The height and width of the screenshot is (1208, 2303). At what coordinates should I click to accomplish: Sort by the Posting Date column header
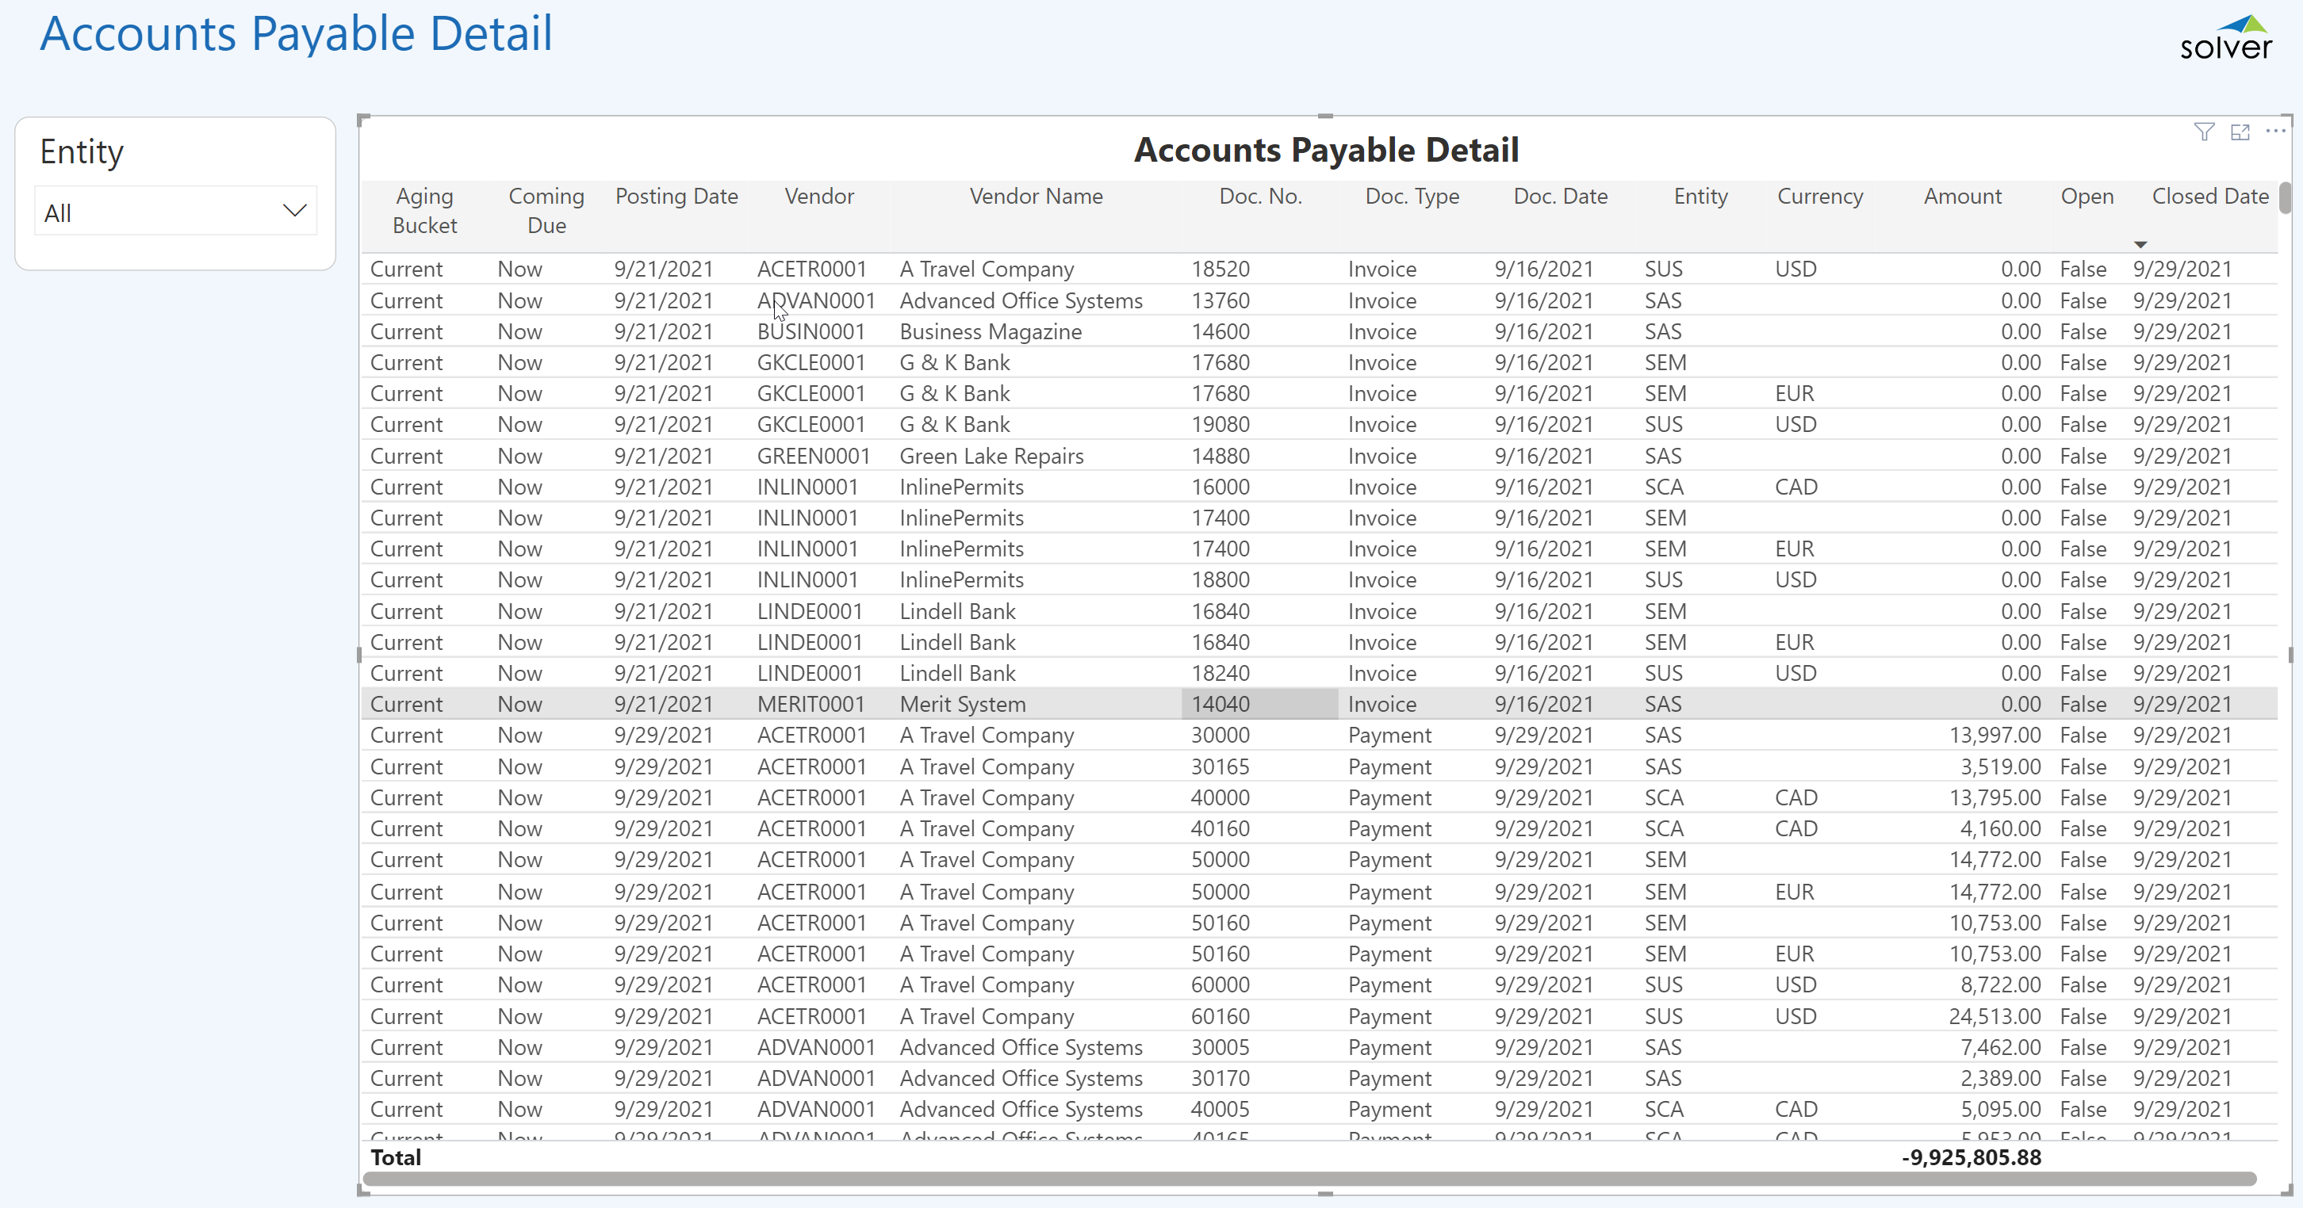point(676,197)
